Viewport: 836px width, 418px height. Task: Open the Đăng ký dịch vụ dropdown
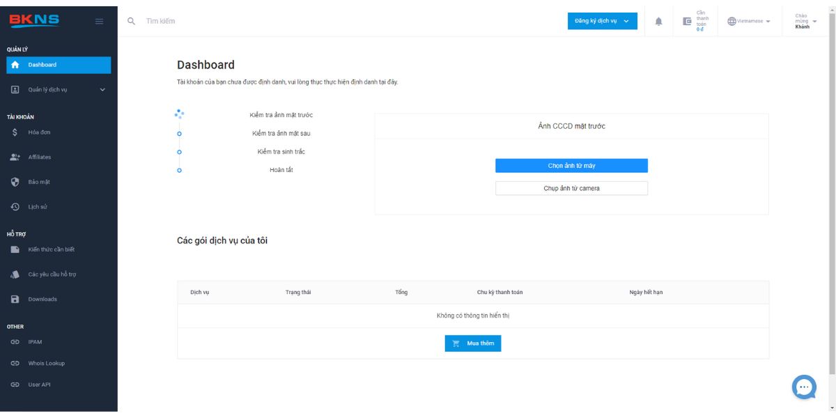click(x=602, y=21)
